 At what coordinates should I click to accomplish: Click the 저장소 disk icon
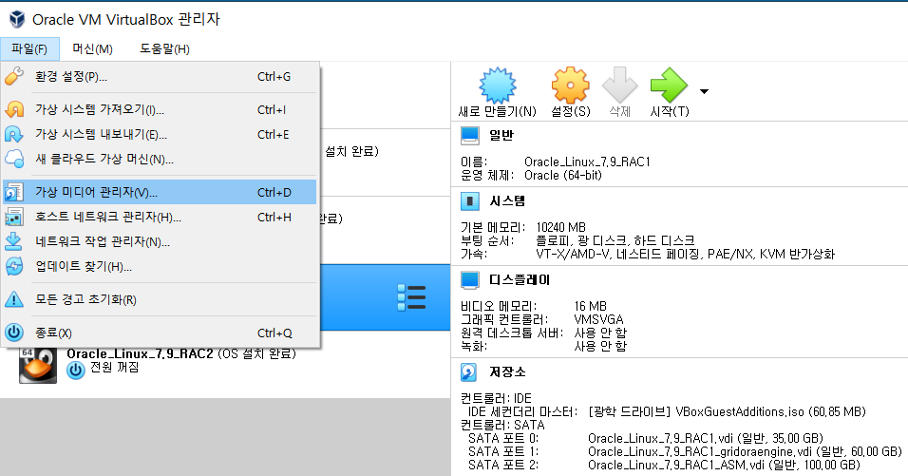468,372
